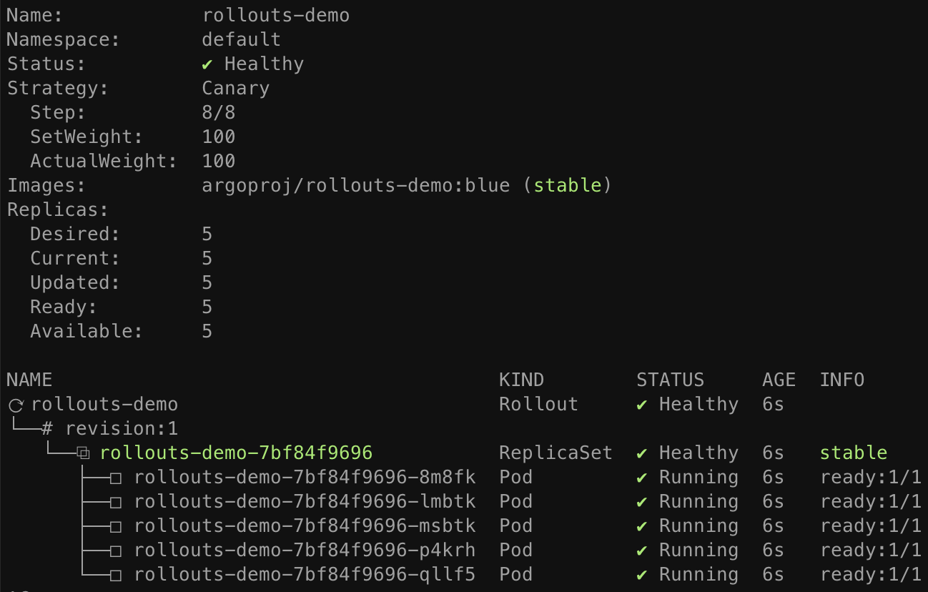The width and height of the screenshot is (928, 592).
Task: Click the checkmark in the ReplicaSet row status
Action: point(642,453)
